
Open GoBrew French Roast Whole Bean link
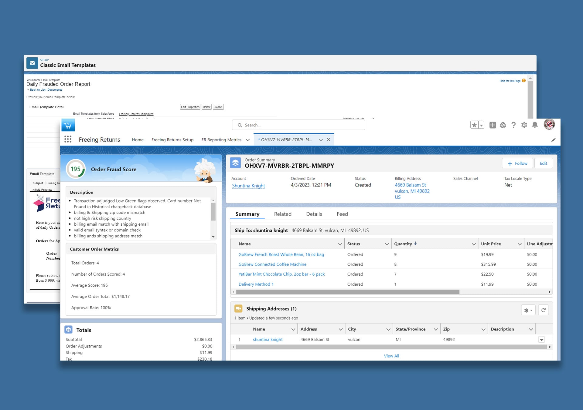click(281, 254)
